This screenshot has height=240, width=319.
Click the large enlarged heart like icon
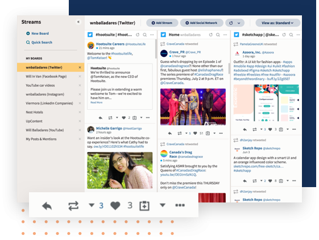[115, 205]
